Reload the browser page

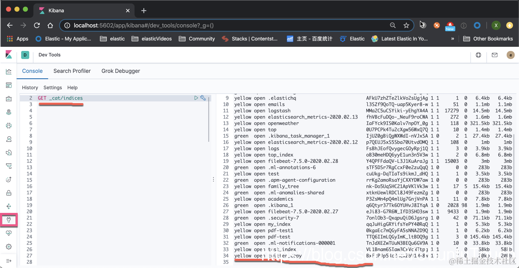pos(37,25)
